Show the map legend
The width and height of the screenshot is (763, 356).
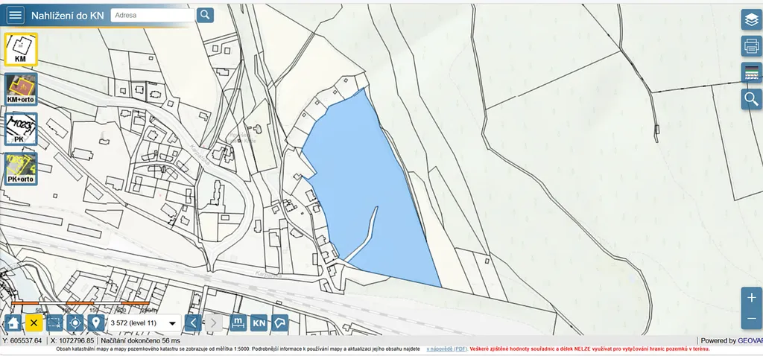[x=751, y=73]
